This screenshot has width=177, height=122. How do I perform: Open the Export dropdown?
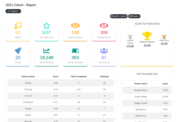click(x=134, y=16)
